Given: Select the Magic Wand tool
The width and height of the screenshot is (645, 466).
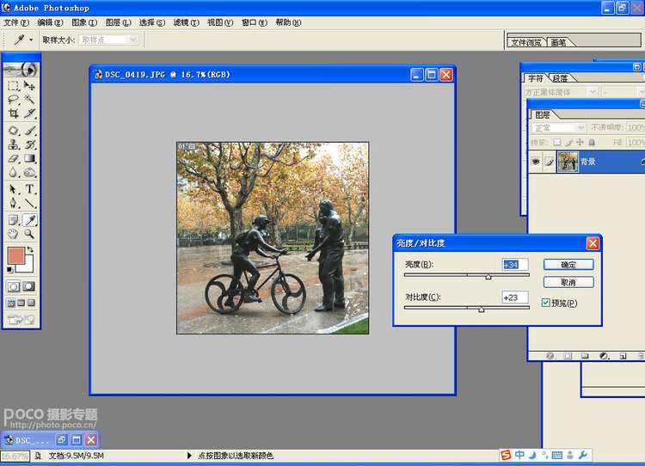Looking at the screenshot, I should click(29, 100).
